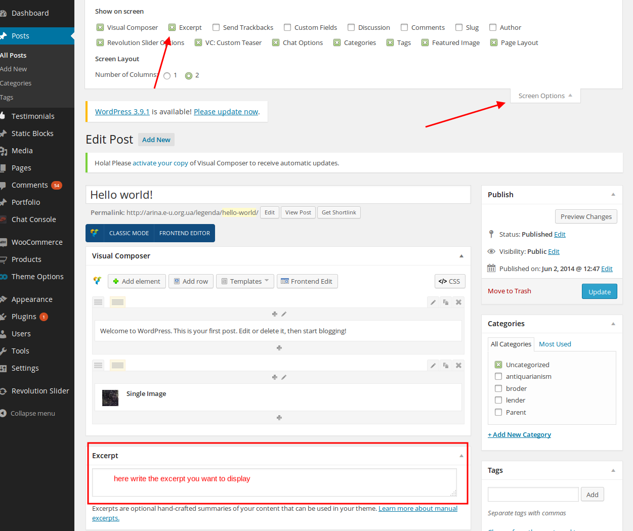The image size is (633, 531).
Task: Click the Collapse menu arrow icon
Action: point(3,413)
